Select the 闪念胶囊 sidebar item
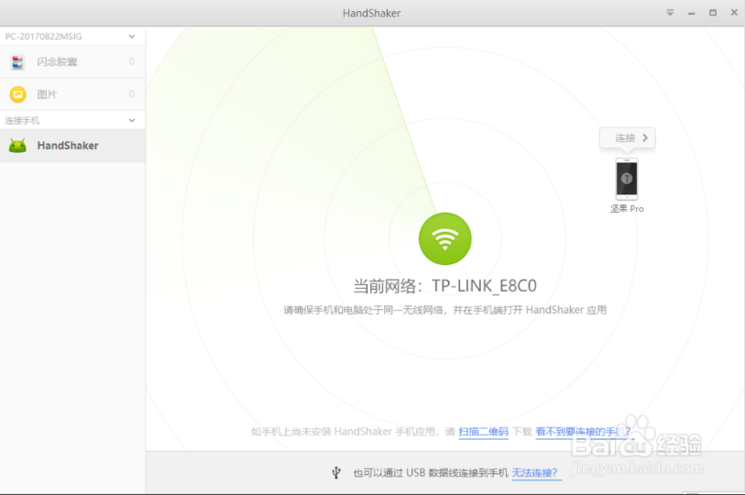The height and width of the screenshot is (495, 745). click(x=72, y=61)
